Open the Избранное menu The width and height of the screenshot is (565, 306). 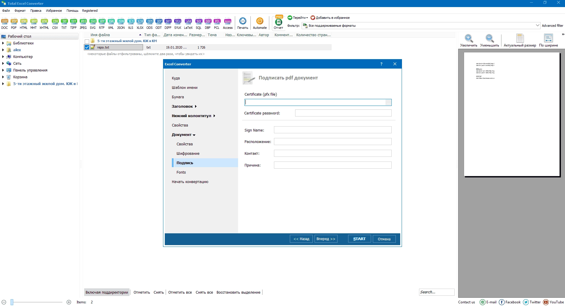coord(54,11)
